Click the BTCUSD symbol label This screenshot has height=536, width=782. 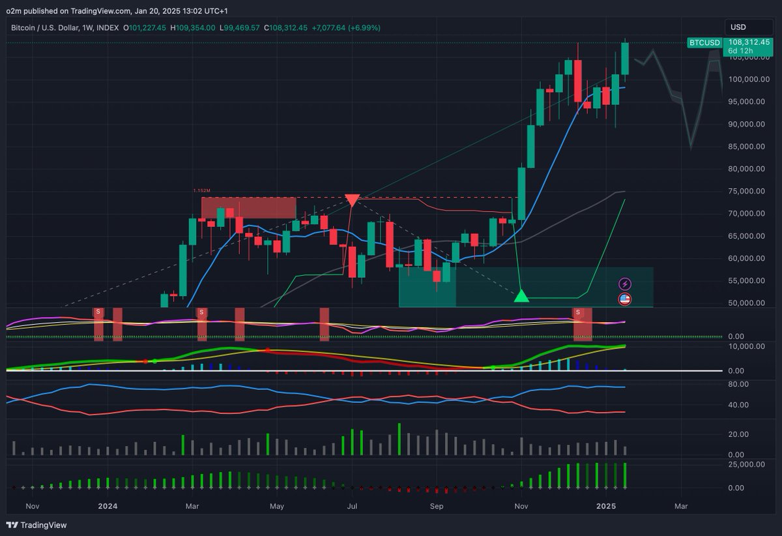pyautogui.click(x=704, y=43)
